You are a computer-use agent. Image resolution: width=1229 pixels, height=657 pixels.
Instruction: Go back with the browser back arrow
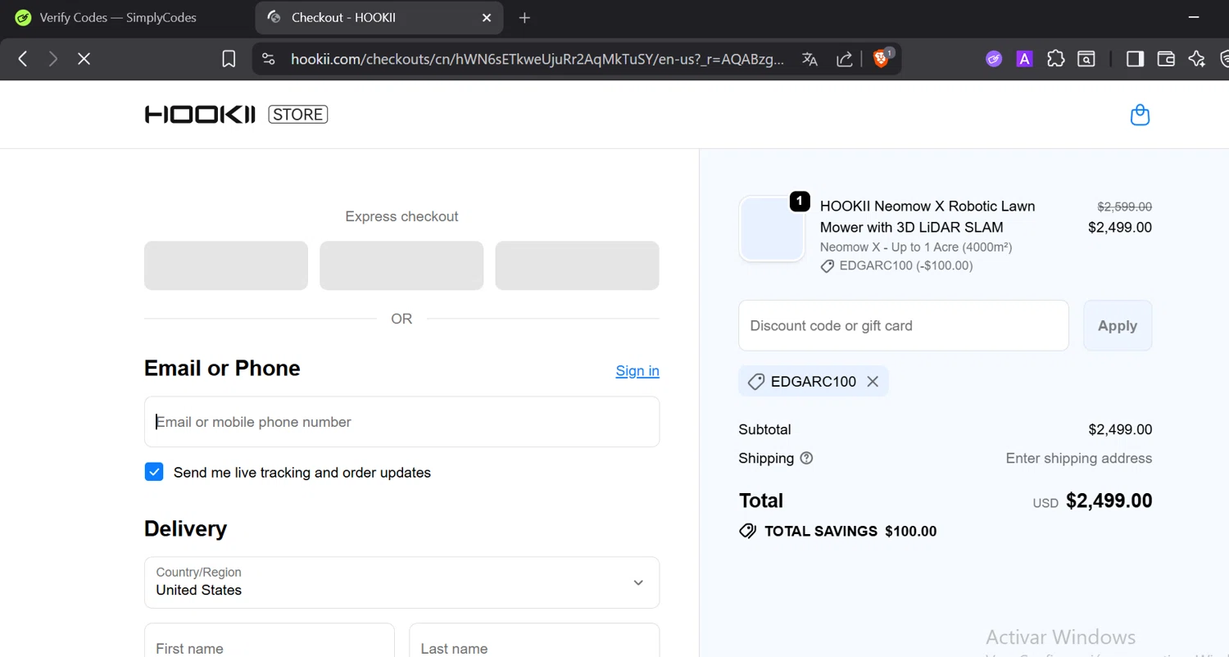coord(23,59)
